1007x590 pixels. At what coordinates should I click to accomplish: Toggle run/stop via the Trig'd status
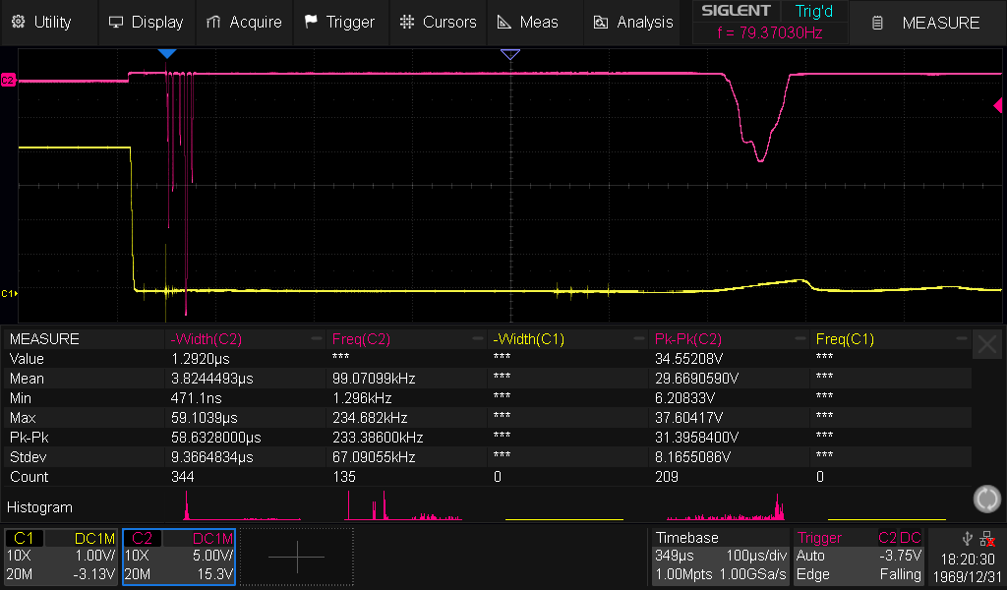[813, 11]
